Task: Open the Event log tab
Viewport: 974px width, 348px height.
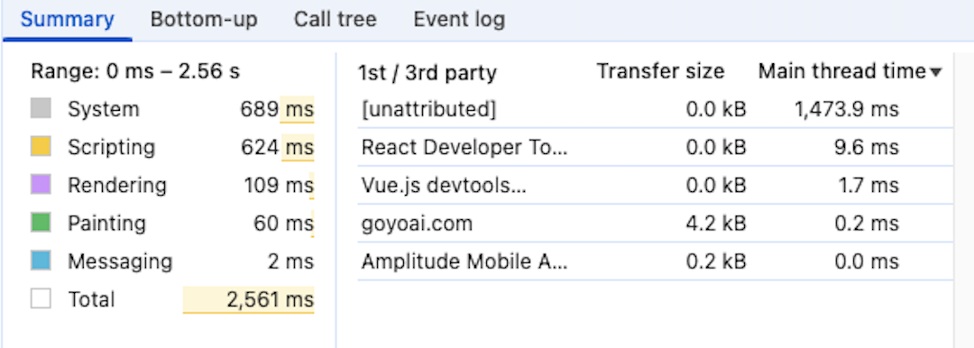Action: coord(459,20)
